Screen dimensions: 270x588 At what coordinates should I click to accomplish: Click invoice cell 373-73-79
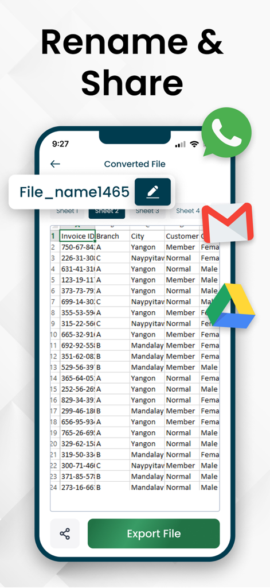click(77, 291)
